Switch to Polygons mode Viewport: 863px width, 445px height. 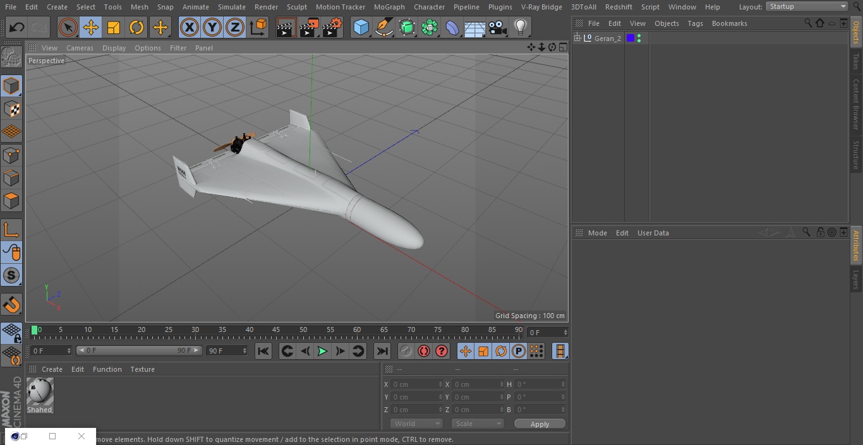[11, 201]
